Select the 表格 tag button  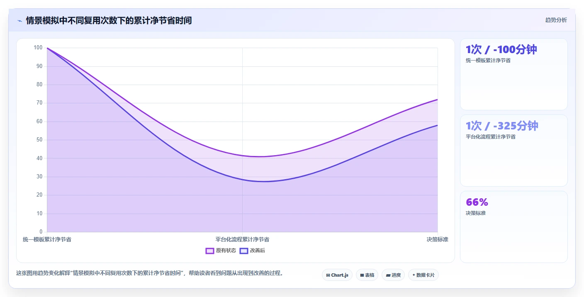(x=367, y=275)
